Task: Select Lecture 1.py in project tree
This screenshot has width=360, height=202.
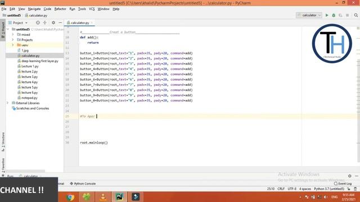Action: 28,66
